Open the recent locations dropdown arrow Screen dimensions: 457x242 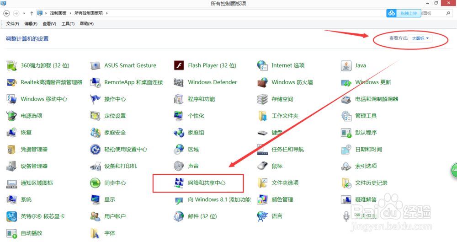(24, 13)
